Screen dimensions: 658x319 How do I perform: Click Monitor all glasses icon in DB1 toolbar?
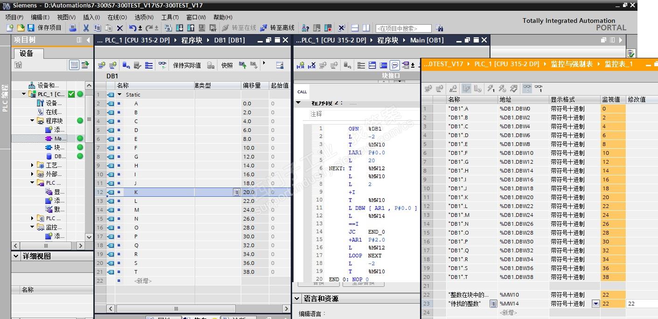[x=162, y=65]
